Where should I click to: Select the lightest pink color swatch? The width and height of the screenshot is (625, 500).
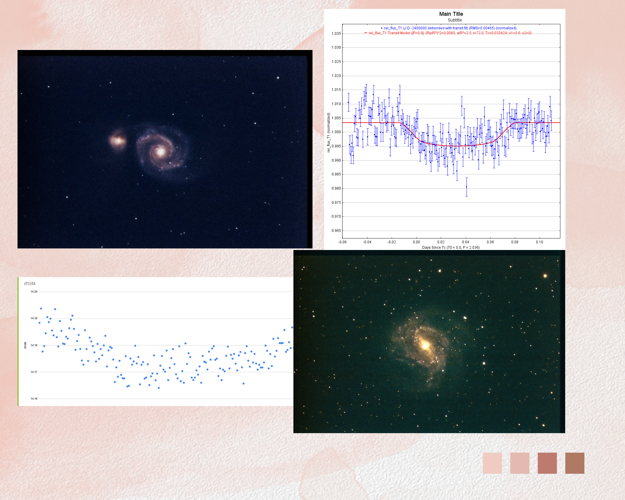click(492, 463)
